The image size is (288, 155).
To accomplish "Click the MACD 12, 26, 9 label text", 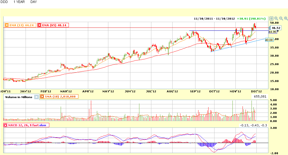I will [27, 125].
